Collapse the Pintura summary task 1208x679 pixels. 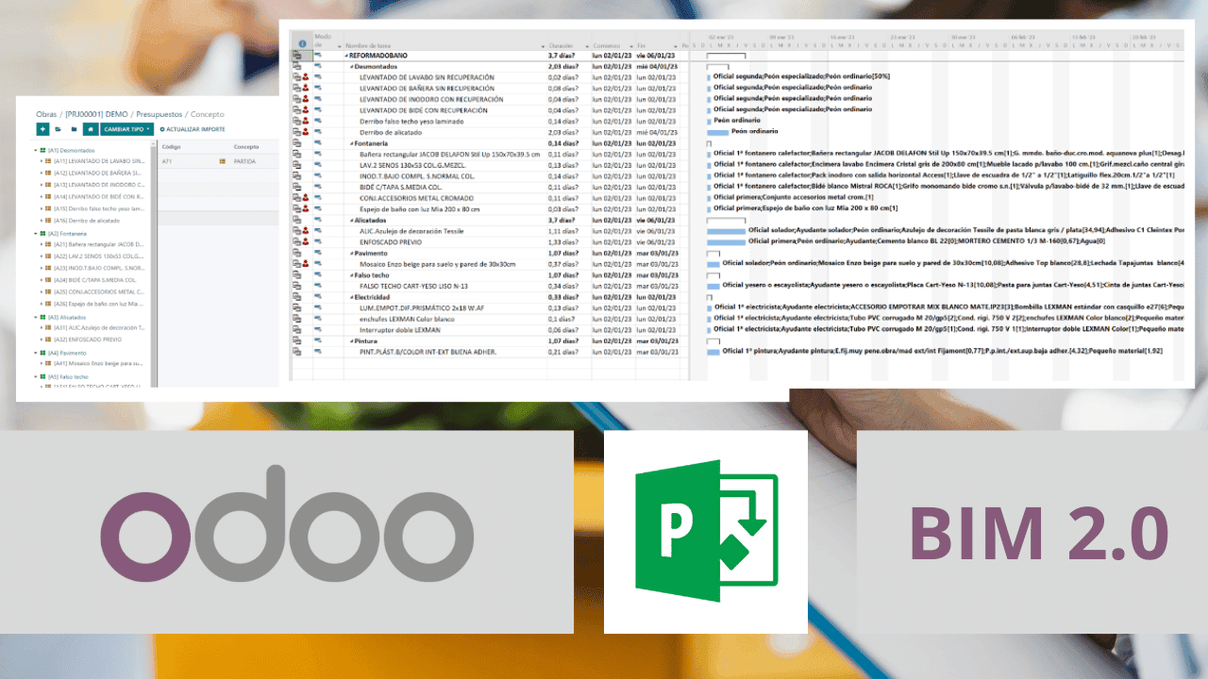click(351, 340)
